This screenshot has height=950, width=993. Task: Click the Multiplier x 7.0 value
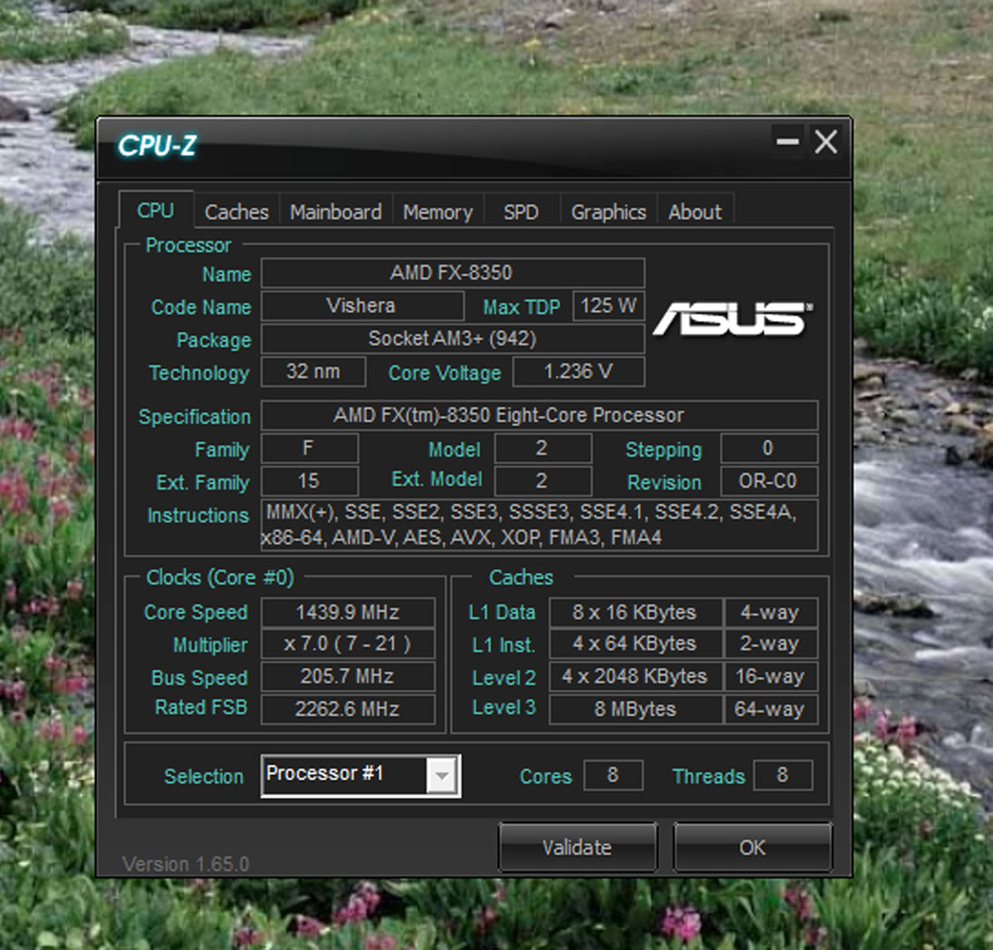point(348,644)
